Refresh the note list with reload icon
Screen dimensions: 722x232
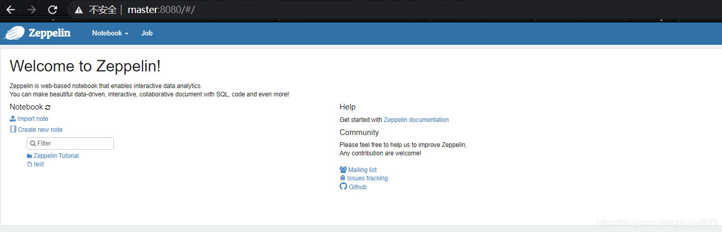point(48,107)
